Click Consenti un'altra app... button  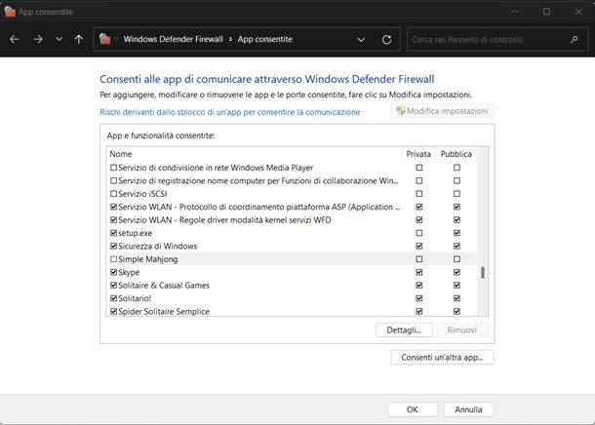point(442,357)
